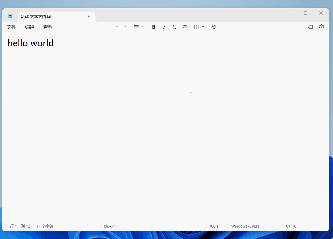333x239 pixels.
Task: Apply strikethrough formatting
Action: 174,27
